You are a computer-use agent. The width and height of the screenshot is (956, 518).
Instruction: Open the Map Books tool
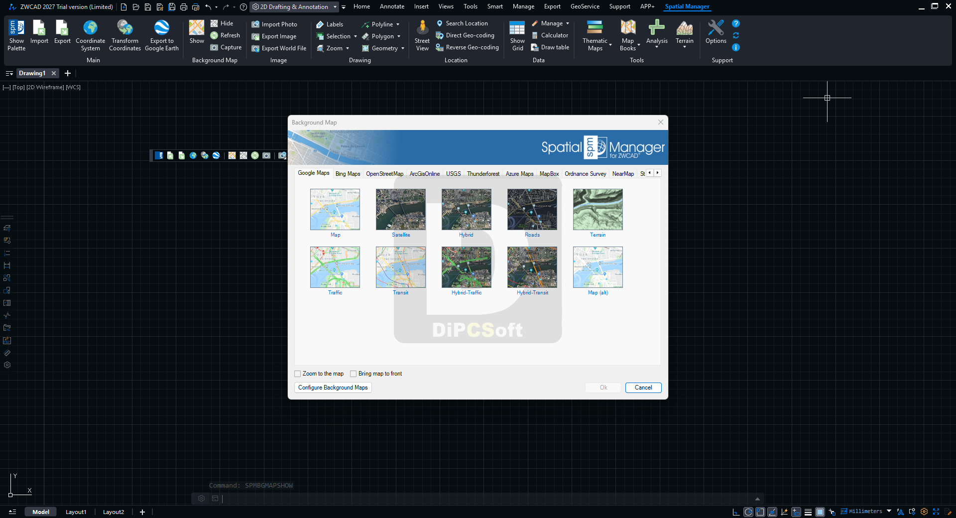[628, 35]
